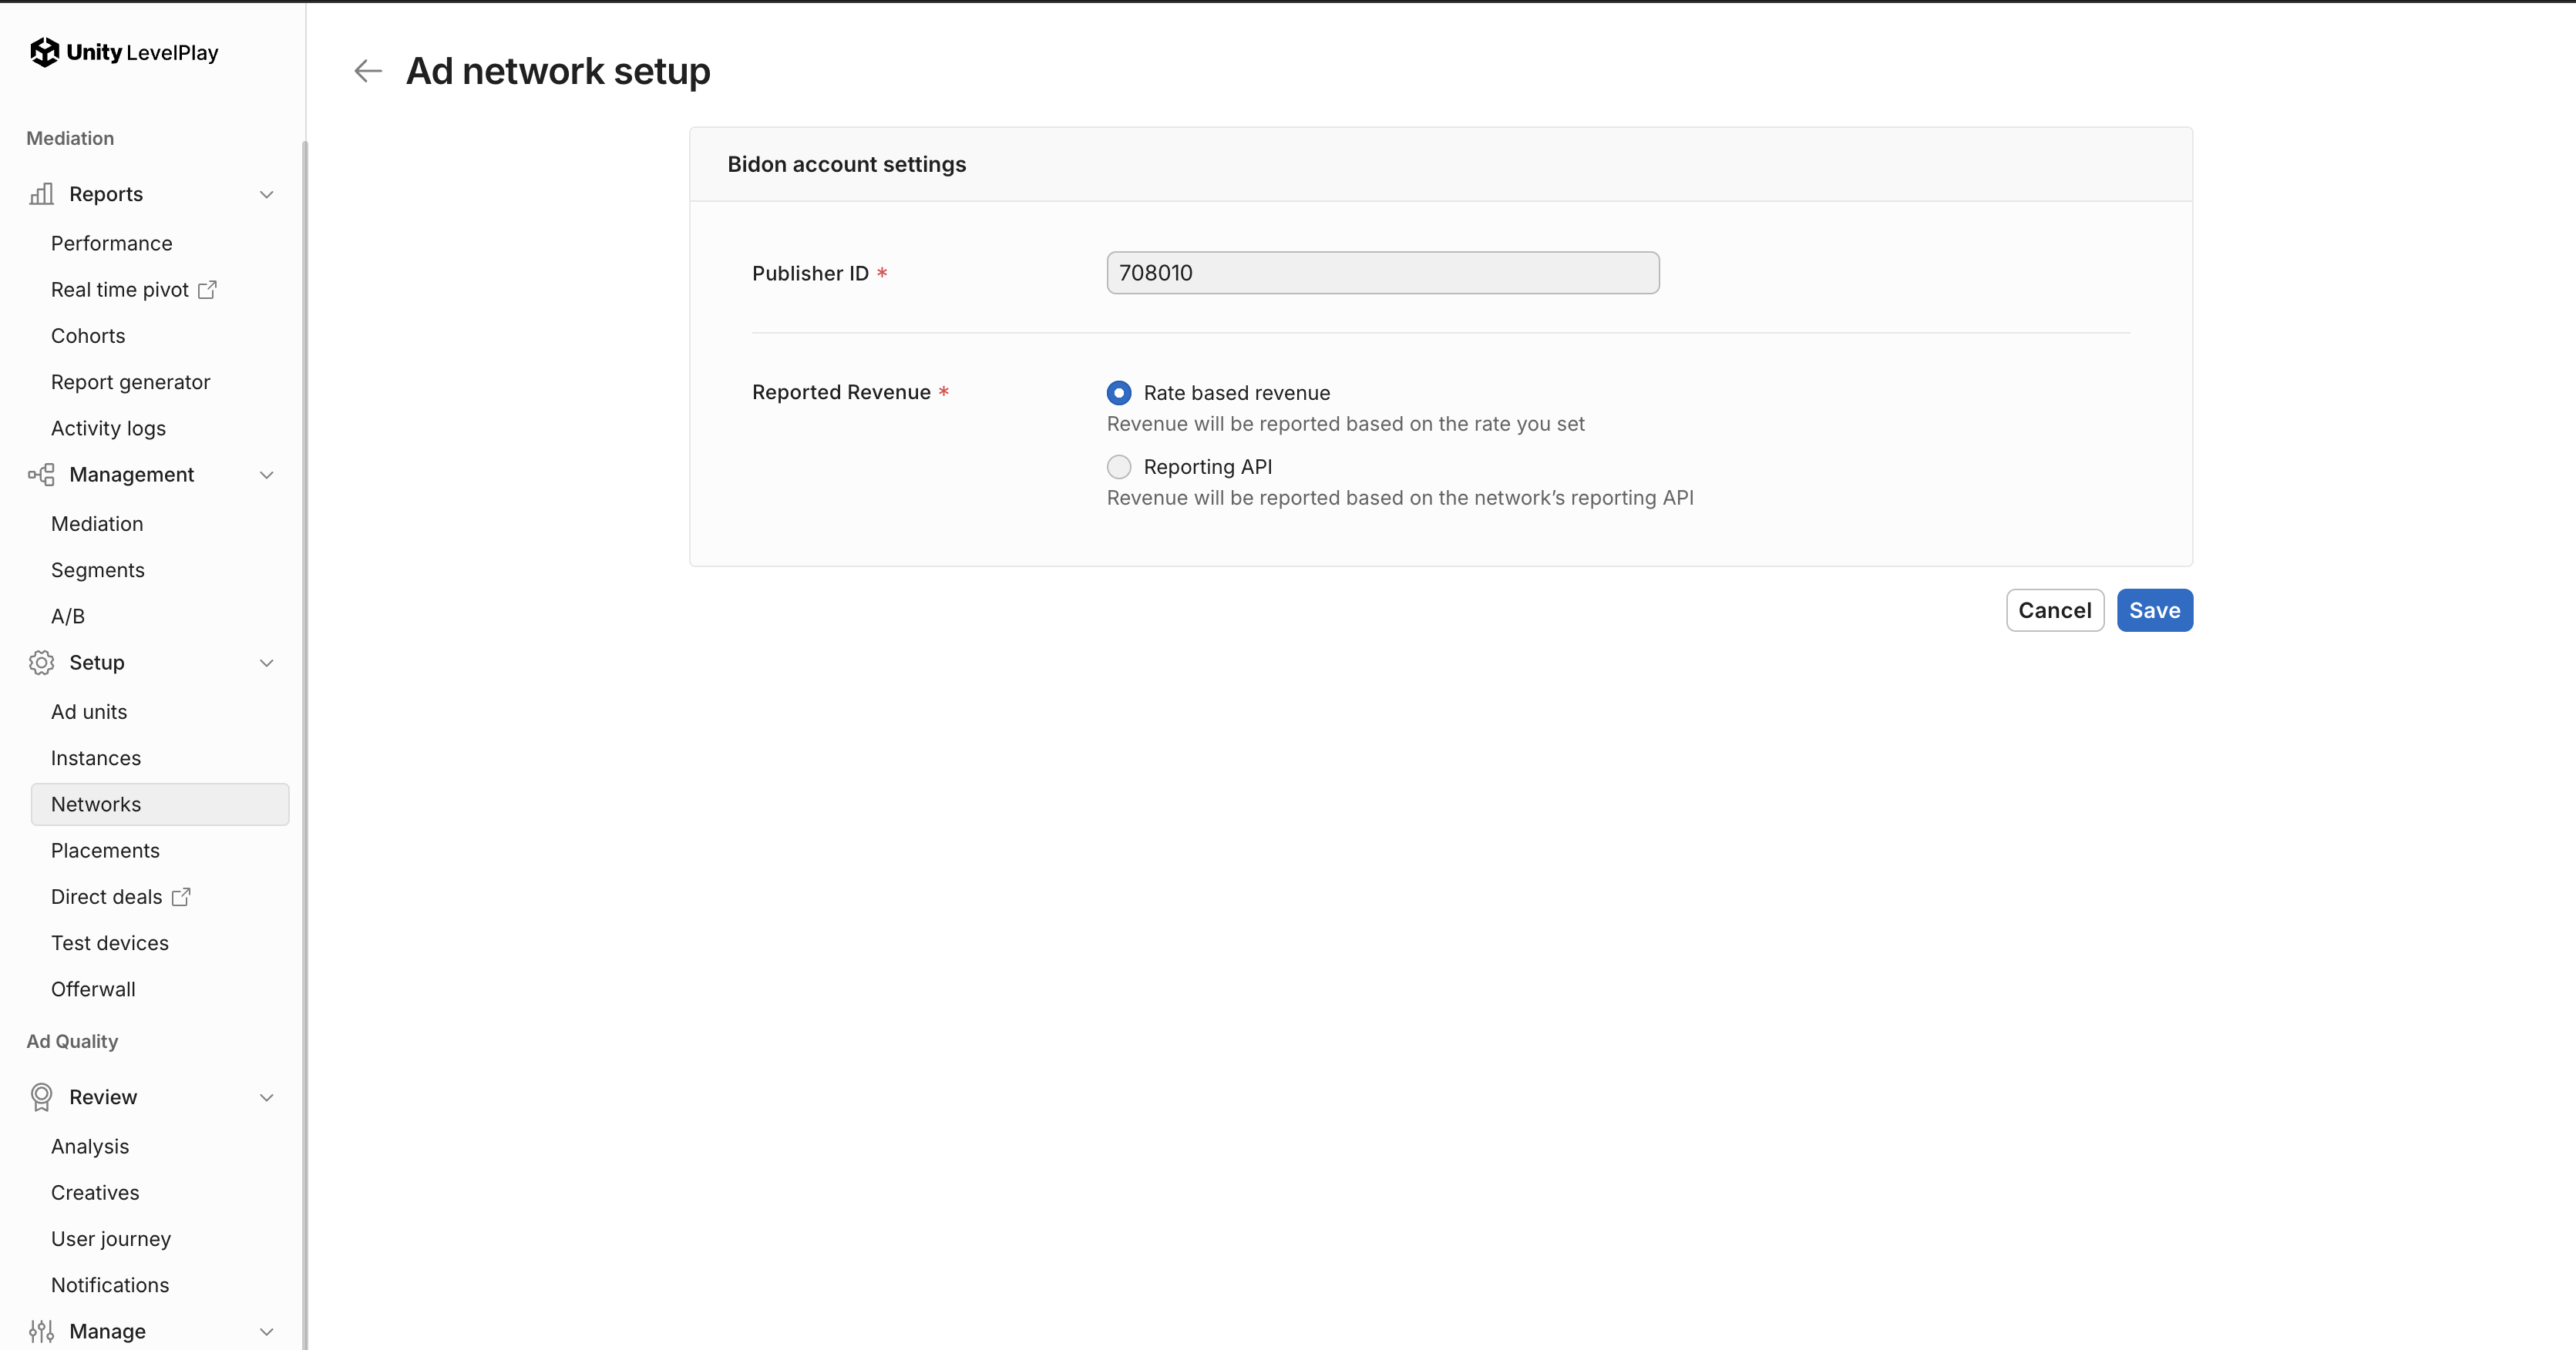Open the Activity logs page
Image resolution: width=2576 pixels, height=1350 pixels.
(x=108, y=428)
